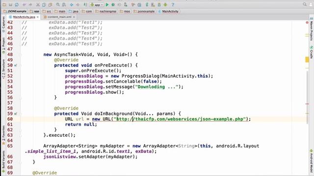Click "return null;" on line 61
Screen dimensions: 314x176
(x=81, y=125)
